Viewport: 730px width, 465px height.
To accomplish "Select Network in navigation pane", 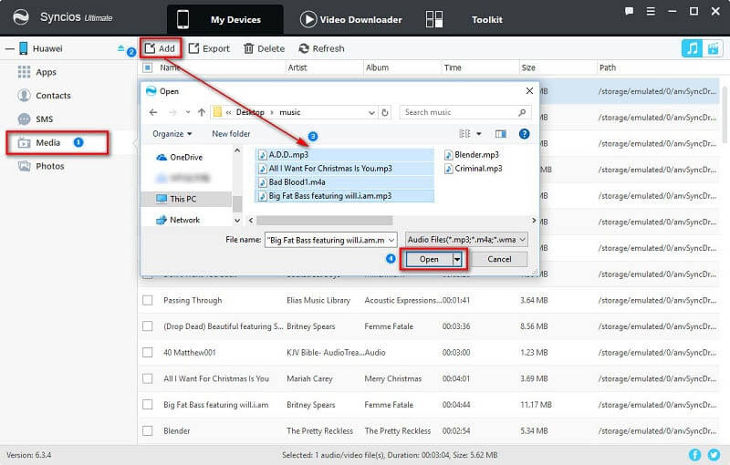I will click(x=184, y=220).
